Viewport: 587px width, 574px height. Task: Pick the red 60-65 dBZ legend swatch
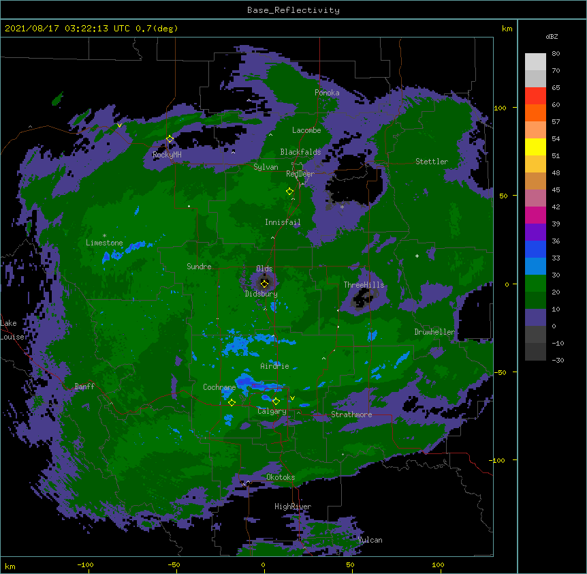point(535,96)
